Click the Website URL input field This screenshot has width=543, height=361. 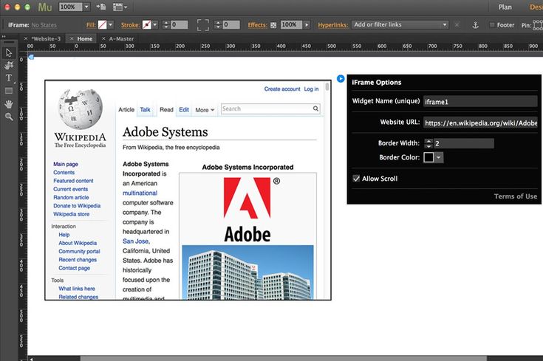[479, 123]
